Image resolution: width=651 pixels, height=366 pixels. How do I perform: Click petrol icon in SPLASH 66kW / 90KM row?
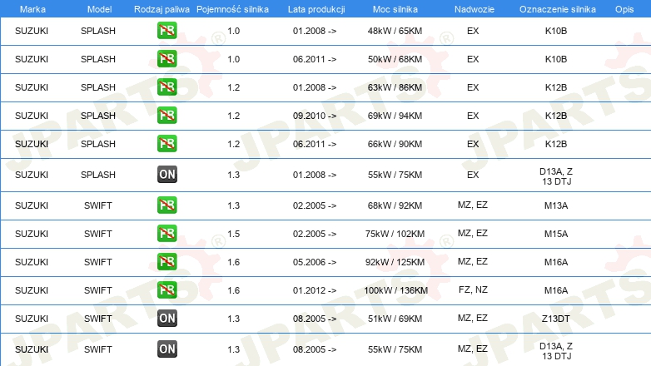[x=166, y=144]
